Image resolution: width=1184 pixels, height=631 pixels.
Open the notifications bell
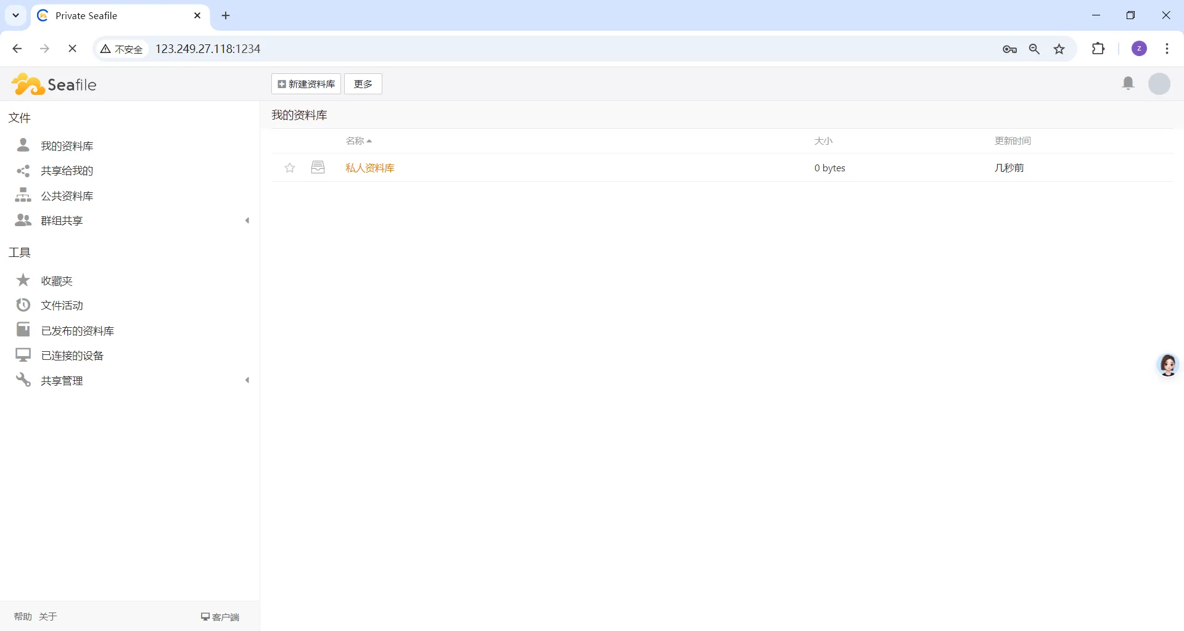click(1128, 83)
